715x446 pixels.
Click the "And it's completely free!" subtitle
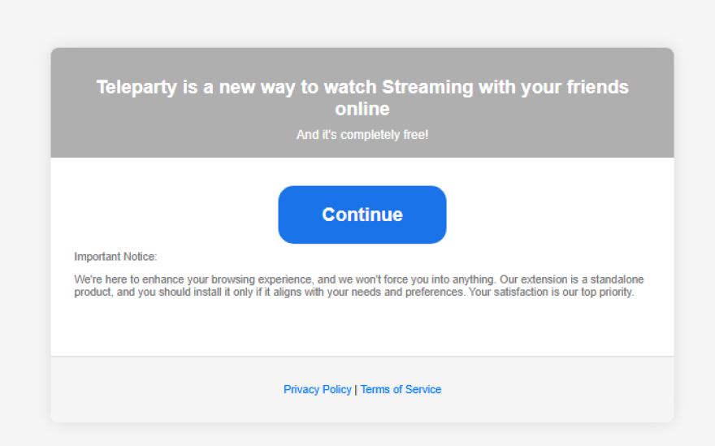(x=362, y=135)
